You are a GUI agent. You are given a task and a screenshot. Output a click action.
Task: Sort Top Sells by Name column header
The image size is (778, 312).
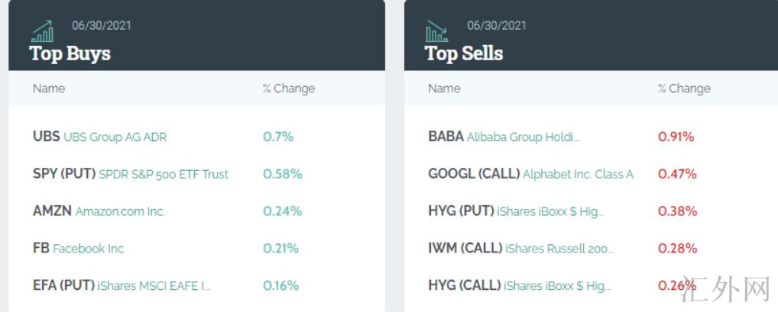(x=444, y=88)
